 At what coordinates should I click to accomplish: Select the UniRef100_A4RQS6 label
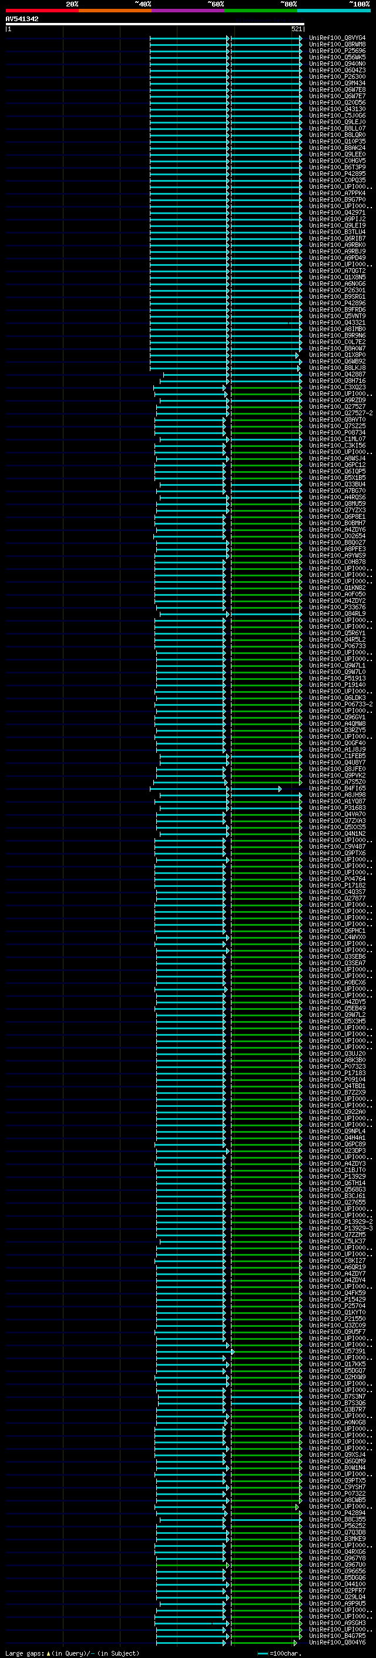pos(337,498)
